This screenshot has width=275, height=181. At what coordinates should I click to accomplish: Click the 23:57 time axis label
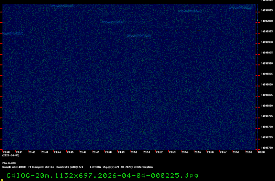coord(223,152)
